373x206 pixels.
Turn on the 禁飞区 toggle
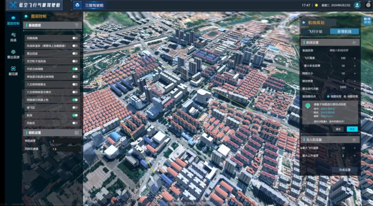click(75, 107)
